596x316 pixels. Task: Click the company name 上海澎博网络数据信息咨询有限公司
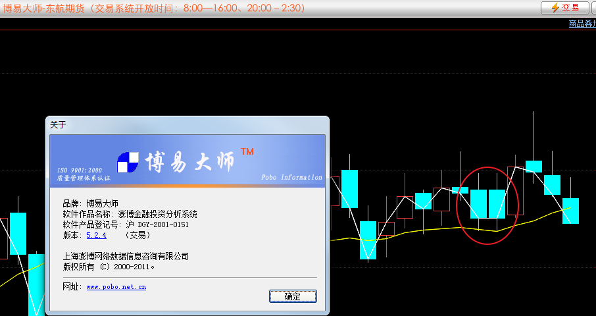point(126,256)
